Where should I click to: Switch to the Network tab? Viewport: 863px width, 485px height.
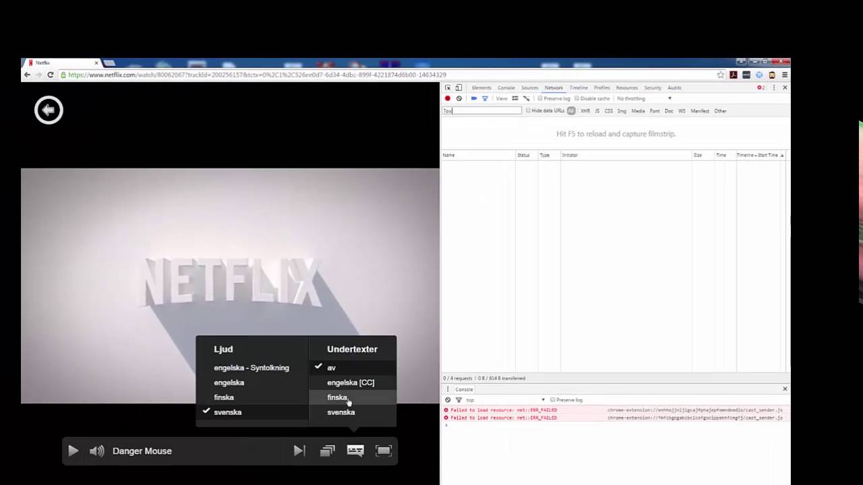click(554, 88)
